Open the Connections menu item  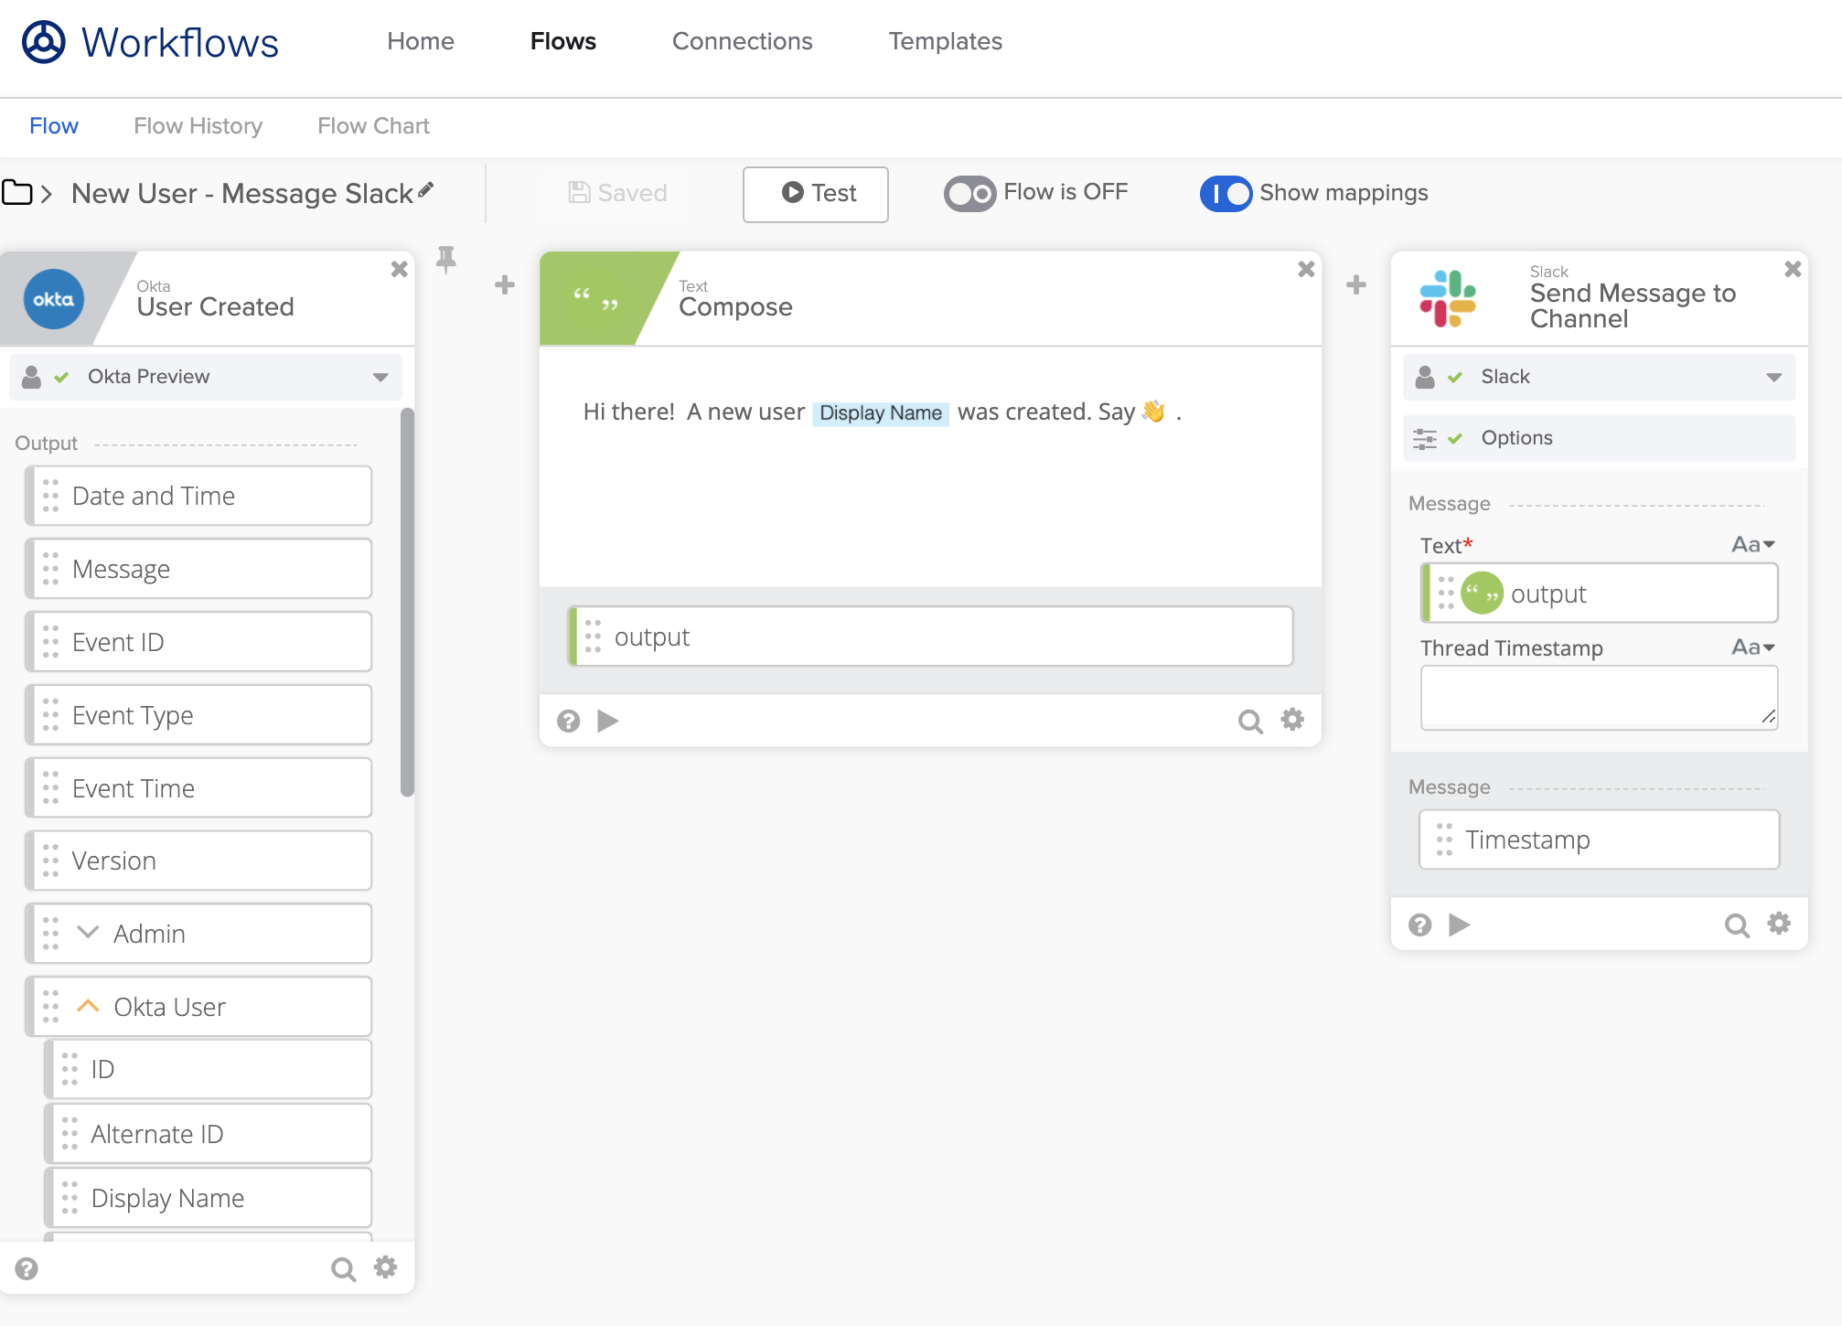[742, 41]
